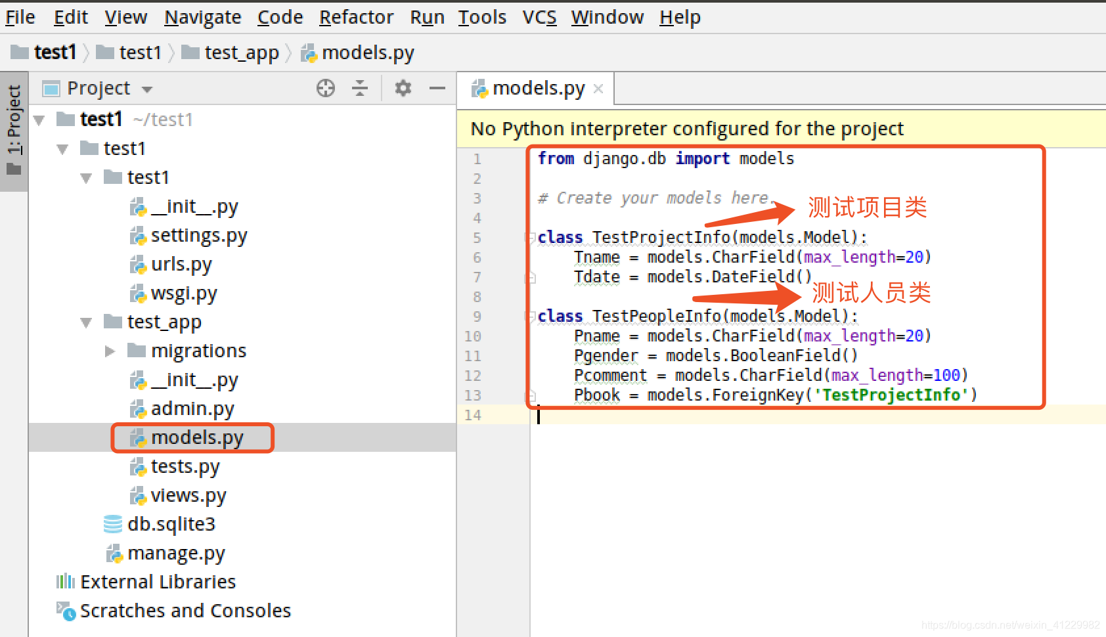
Task: Click the manage.py file icon
Action: (114, 554)
